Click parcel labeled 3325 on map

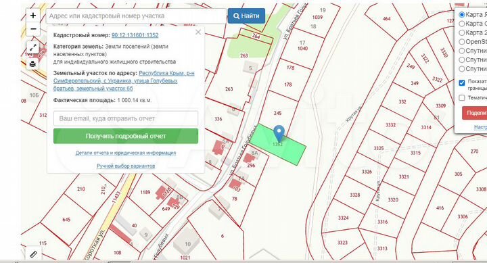(x=379, y=148)
